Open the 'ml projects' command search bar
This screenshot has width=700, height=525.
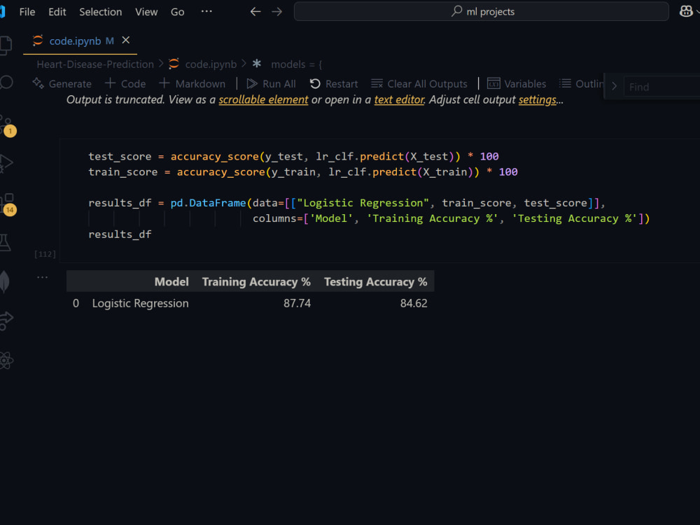tap(482, 12)
